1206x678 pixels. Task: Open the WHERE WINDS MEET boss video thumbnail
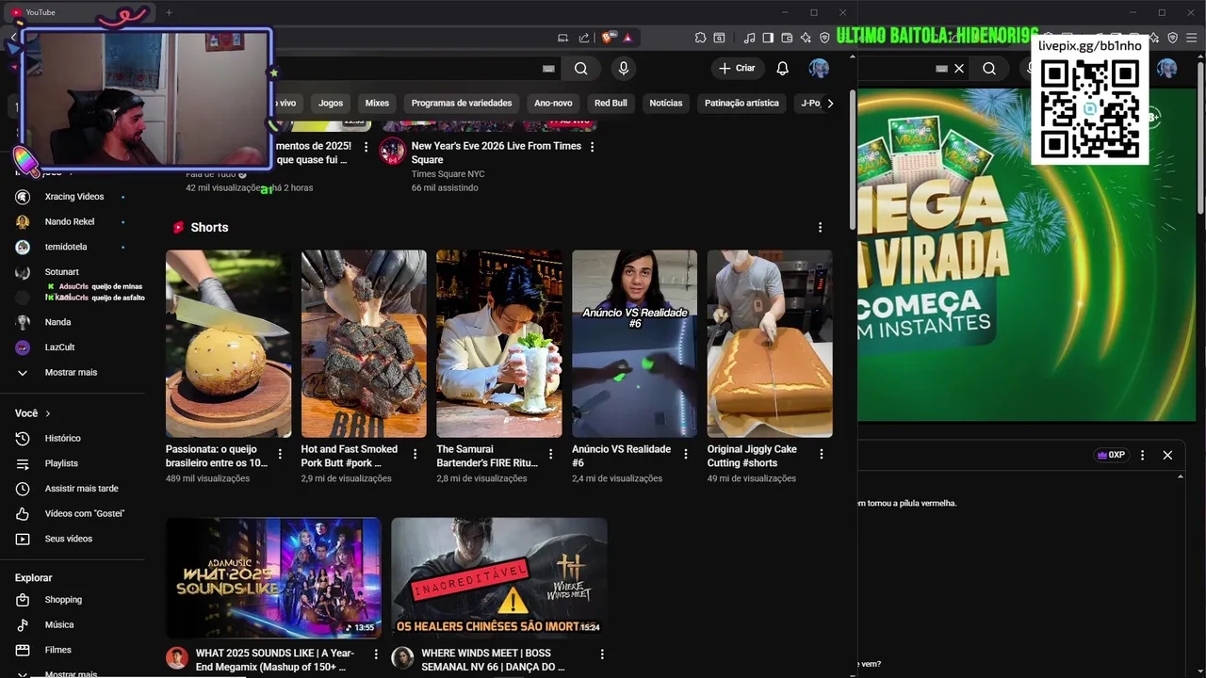499,578
